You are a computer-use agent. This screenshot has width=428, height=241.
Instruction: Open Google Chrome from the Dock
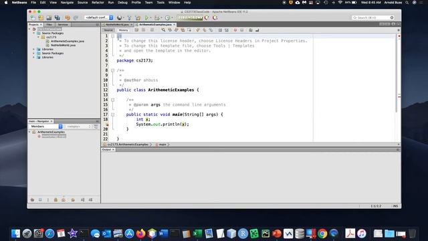322,234
